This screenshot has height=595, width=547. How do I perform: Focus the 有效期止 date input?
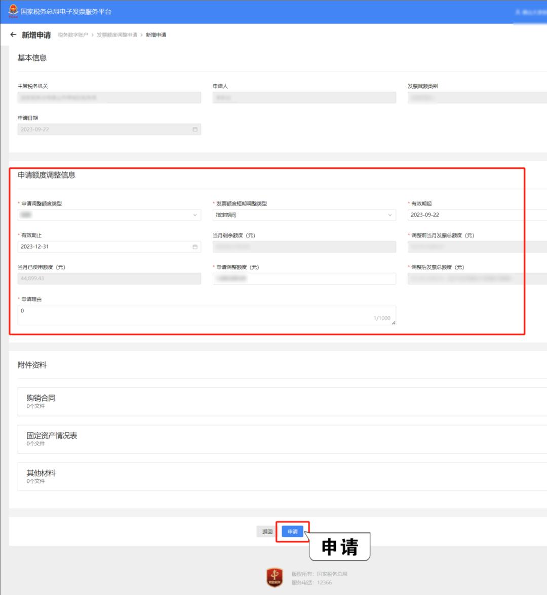(104, 247)
